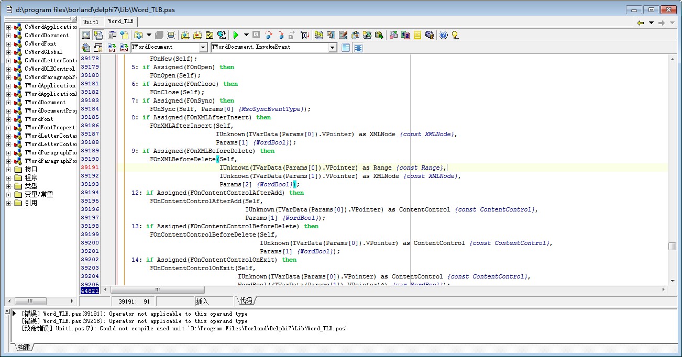Viewport: 682px width, 357px height.
Task: Click the run to cursor text-cursor icon
Action: (305, 35)
